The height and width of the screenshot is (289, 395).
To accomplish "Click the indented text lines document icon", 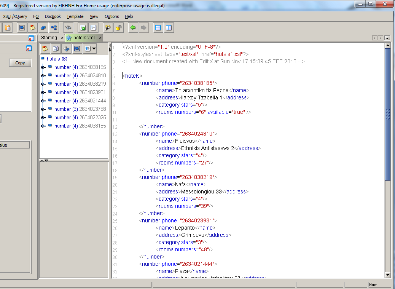I will point(93,28).
